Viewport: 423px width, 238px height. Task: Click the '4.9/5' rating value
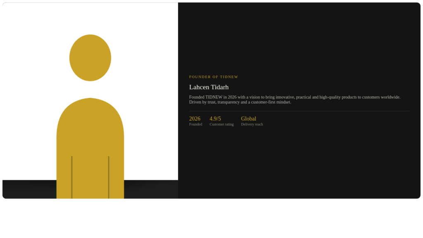pyautogui.click(x=215, y=119)
